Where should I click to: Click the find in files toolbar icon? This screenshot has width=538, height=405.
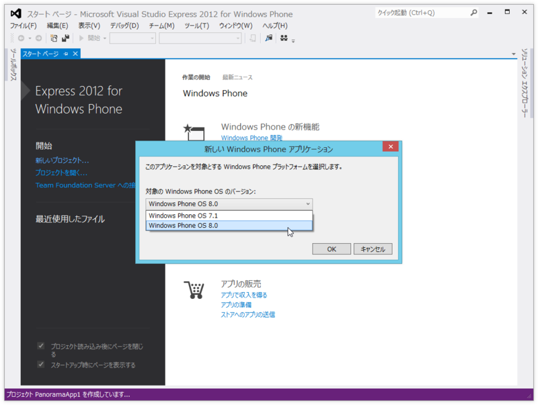pos(268,38)
